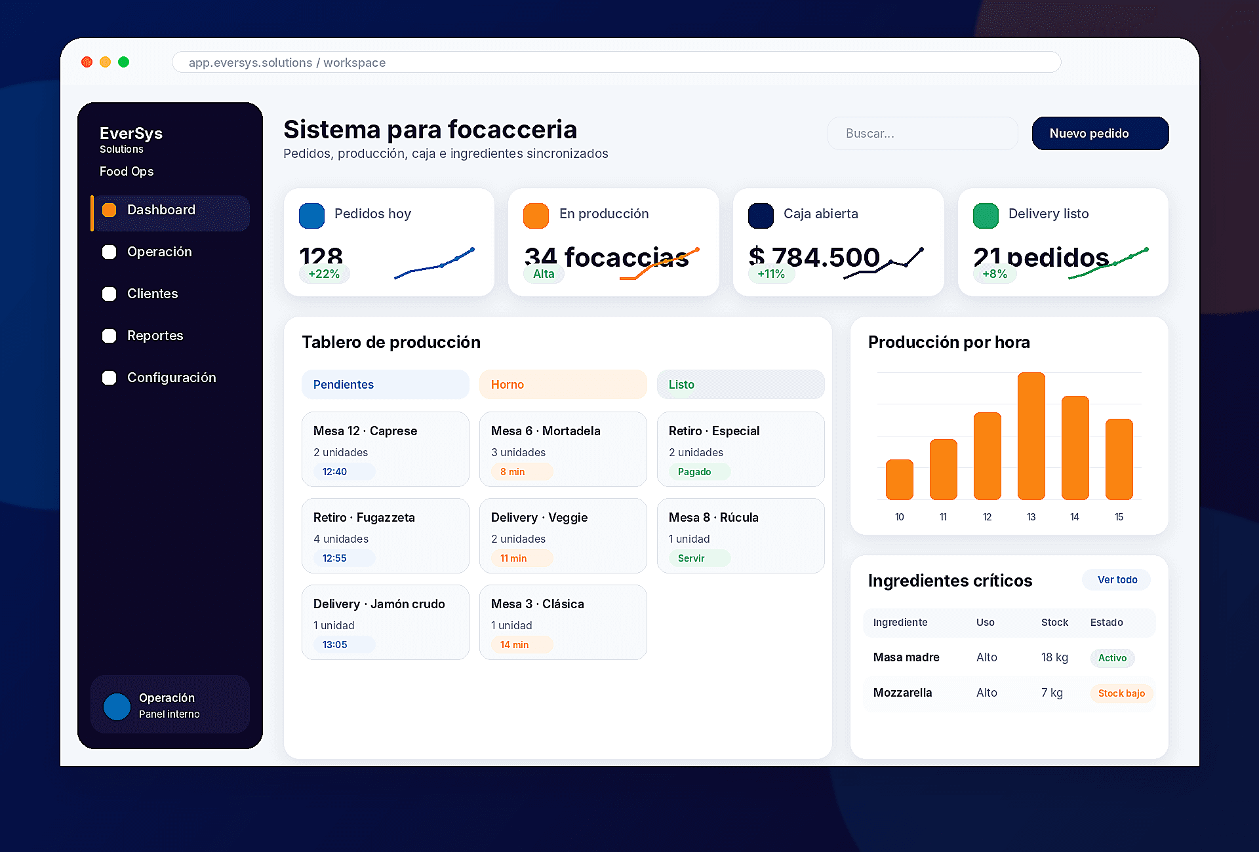Open the Mesa 6 · Mortadela order card

click(563, 449)
